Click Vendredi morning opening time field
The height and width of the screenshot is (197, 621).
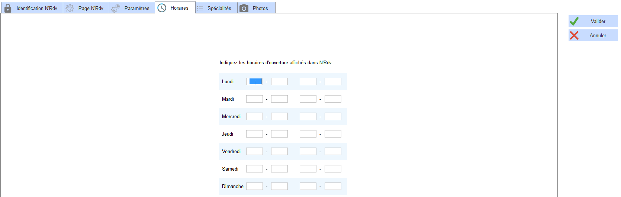[x=254, y=151]
